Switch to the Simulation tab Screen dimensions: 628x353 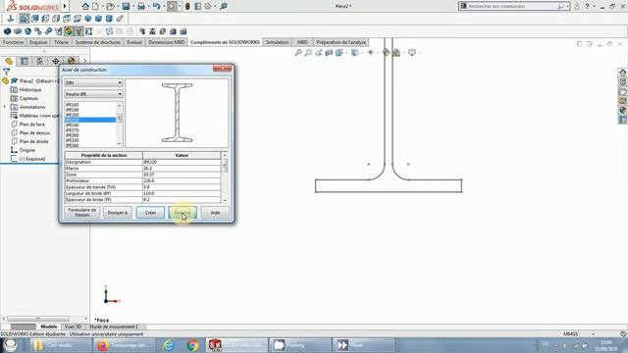tap(277, 42)
